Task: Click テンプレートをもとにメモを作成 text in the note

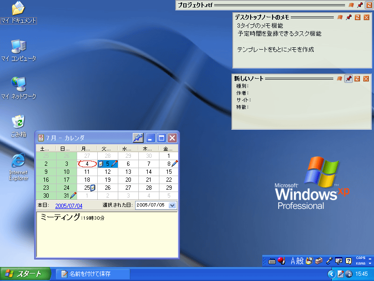Action: (275, 50)
